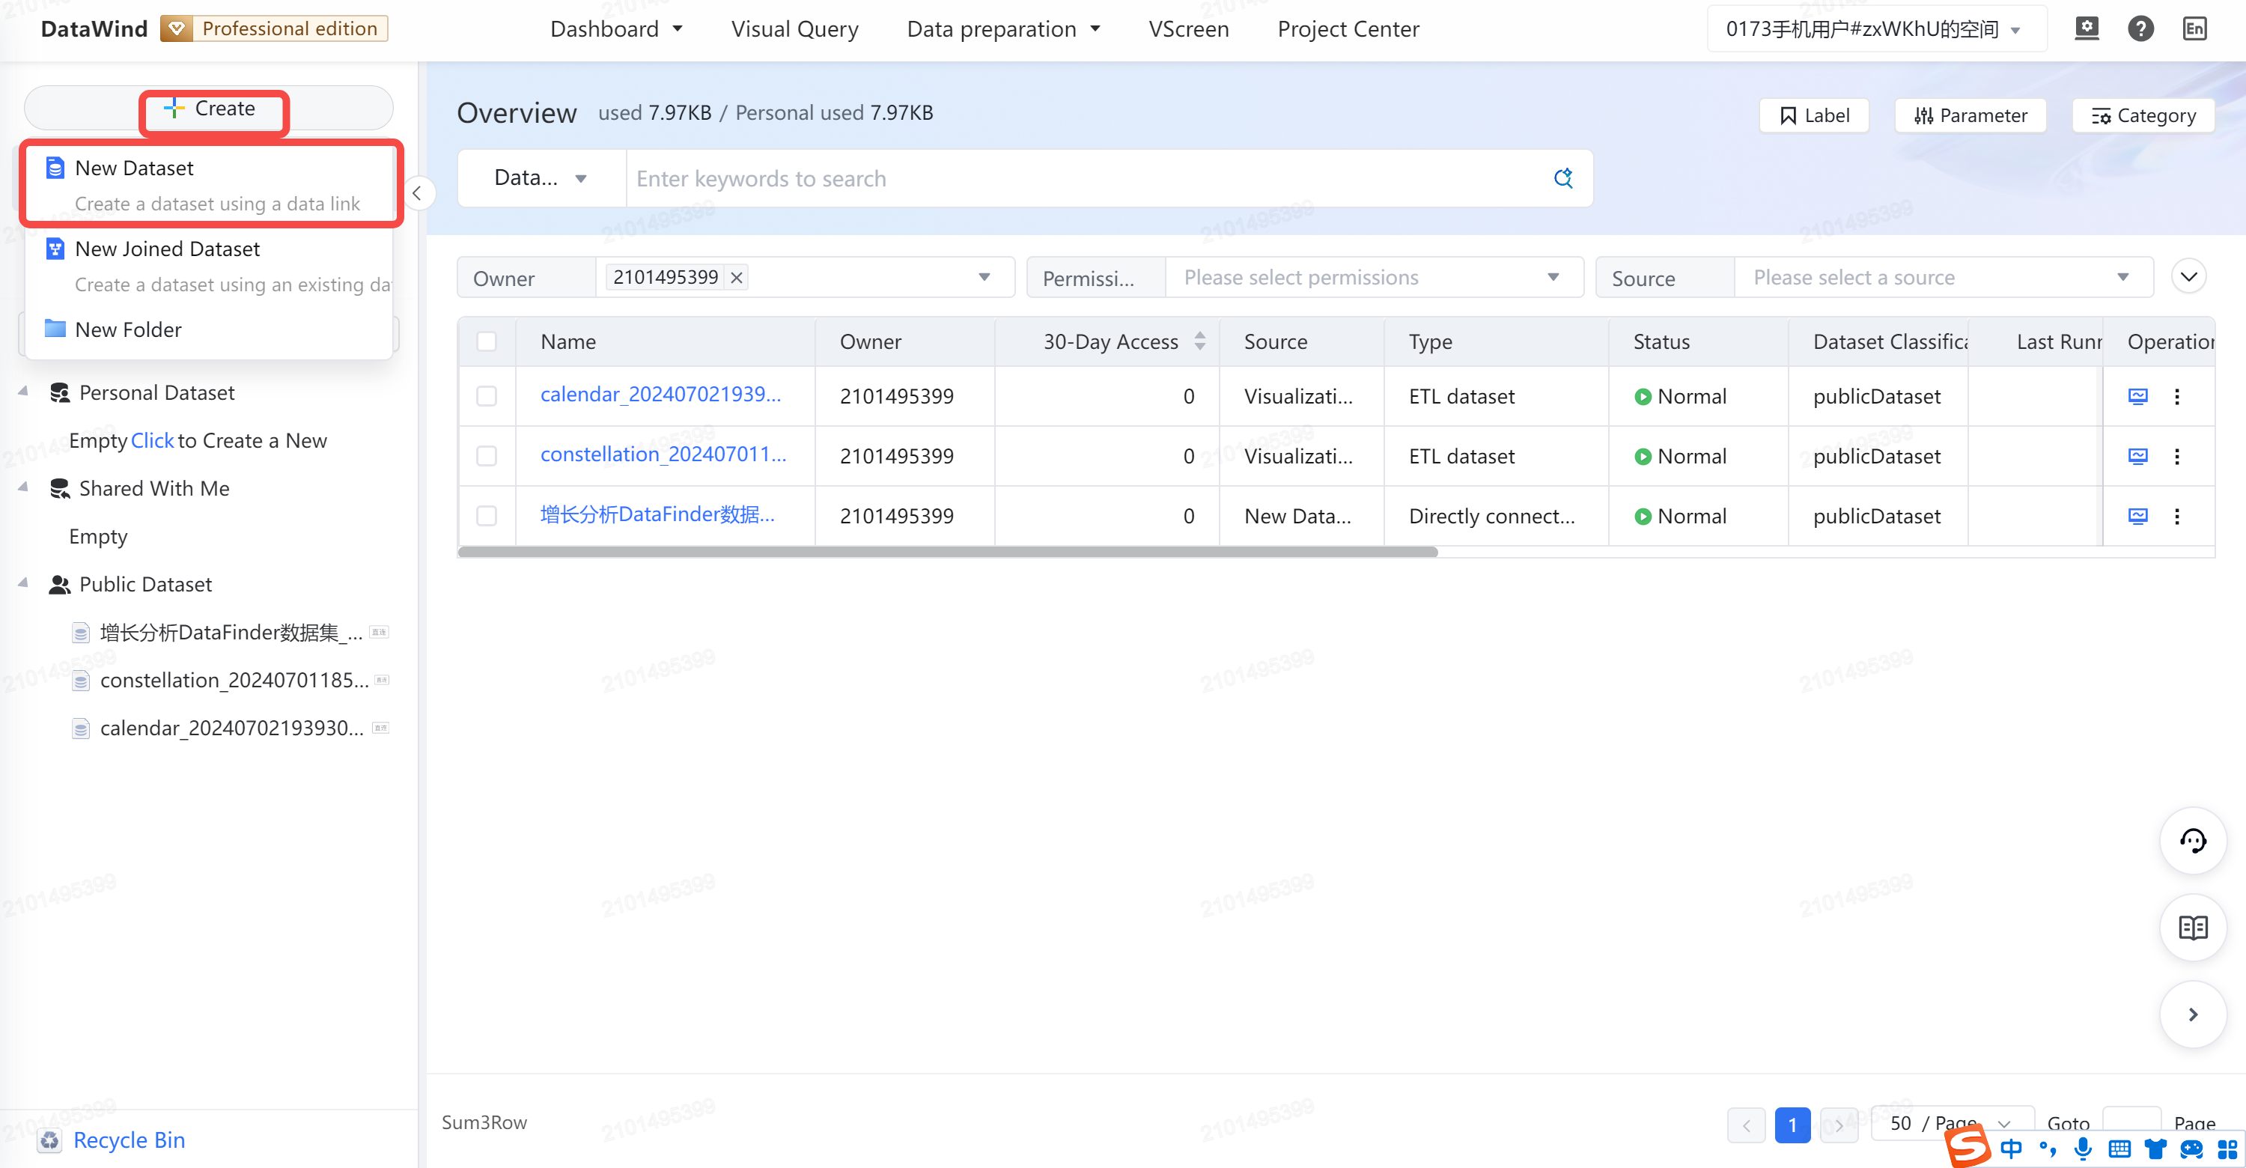Collapse the Personal Dataset tree node
This screenshot has height=1168, width=2246.
coord(23,392)
